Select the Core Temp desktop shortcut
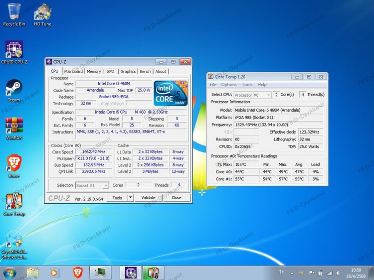 point(14,204)
